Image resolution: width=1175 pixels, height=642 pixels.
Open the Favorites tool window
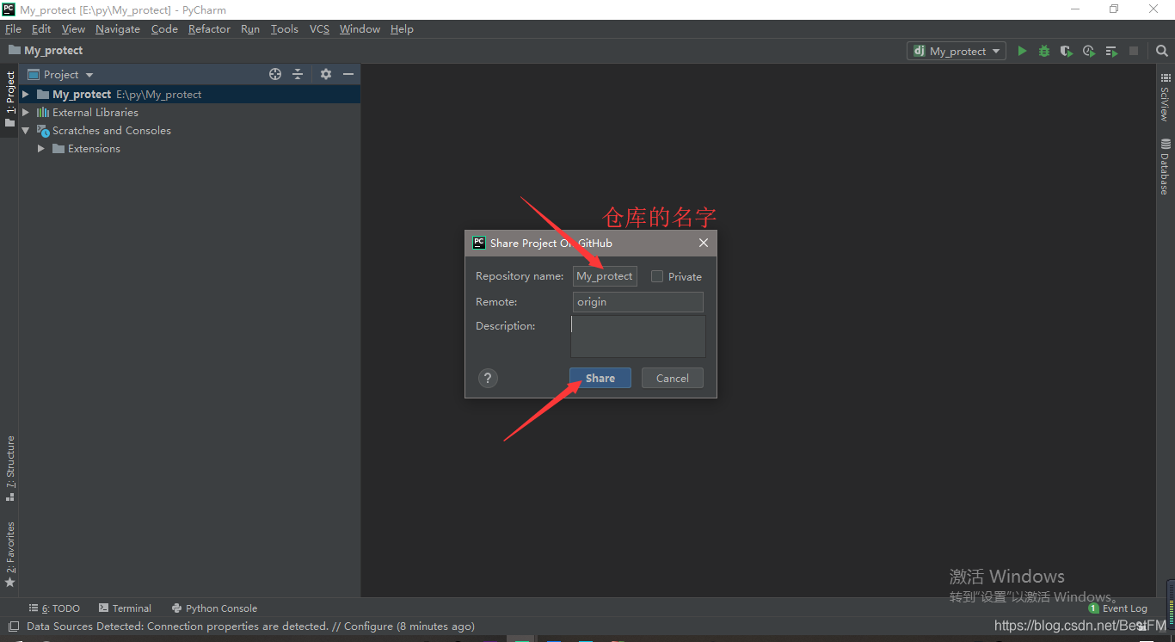coord(10,554)
